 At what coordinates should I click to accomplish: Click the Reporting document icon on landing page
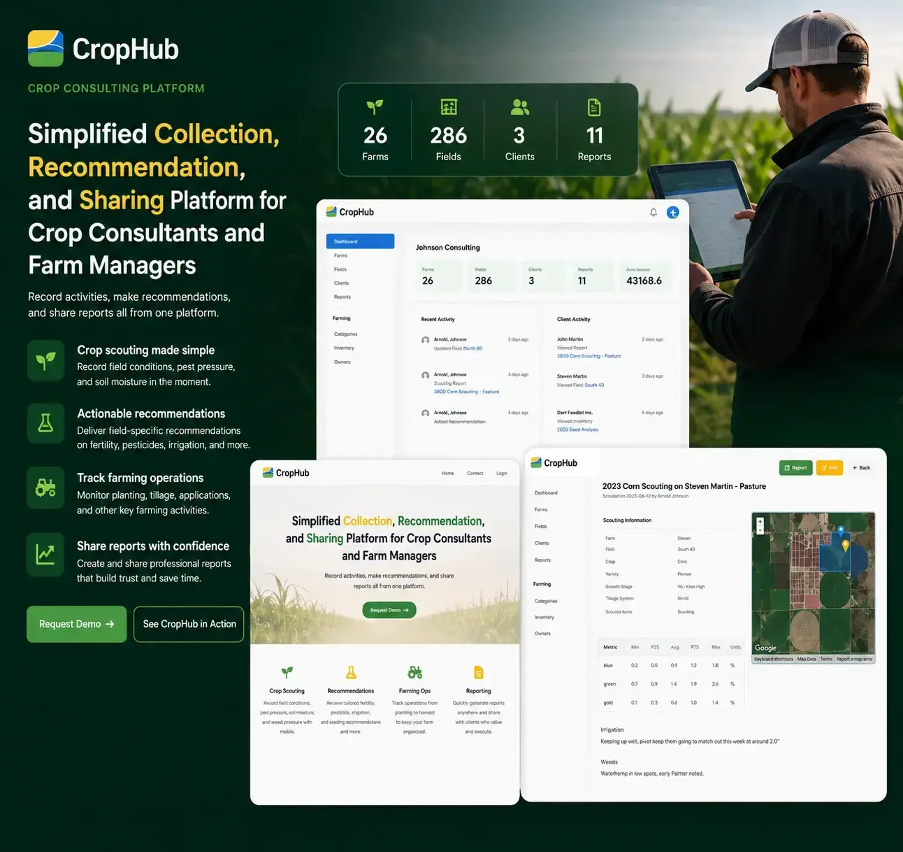479,672
